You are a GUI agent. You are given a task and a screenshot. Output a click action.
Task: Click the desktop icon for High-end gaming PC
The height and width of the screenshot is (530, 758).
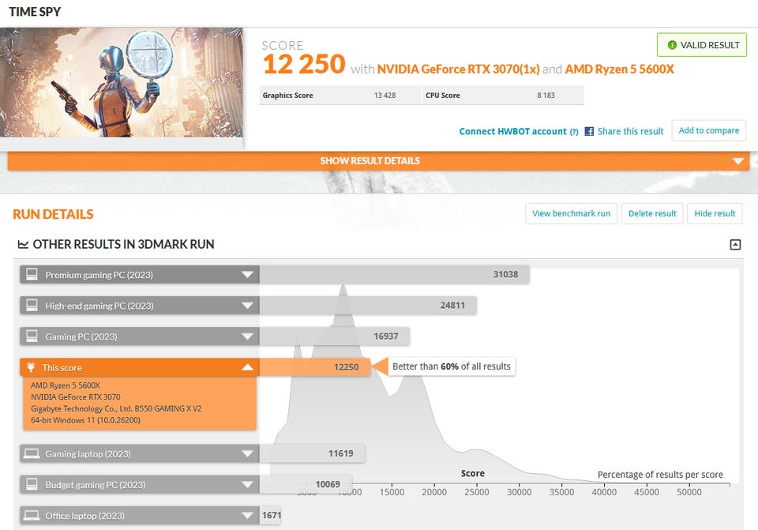(32, 306)
